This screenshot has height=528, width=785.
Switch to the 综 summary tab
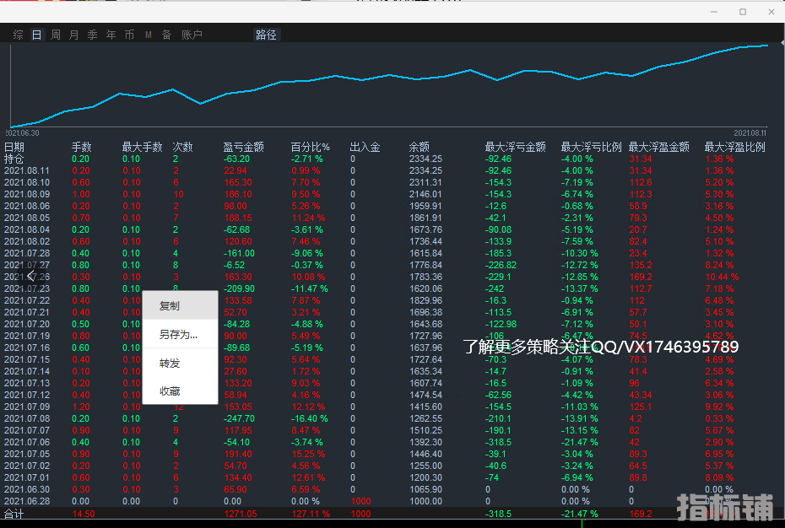18,35
